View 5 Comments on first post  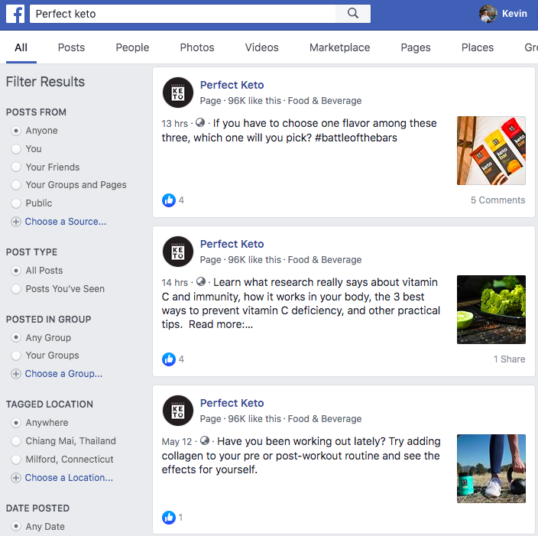coord(497,200)
